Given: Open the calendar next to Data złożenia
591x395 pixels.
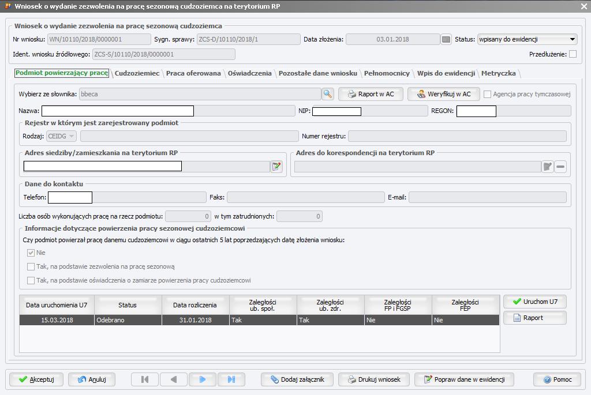Looking at the screenshot, I should [x=446, y=39].
